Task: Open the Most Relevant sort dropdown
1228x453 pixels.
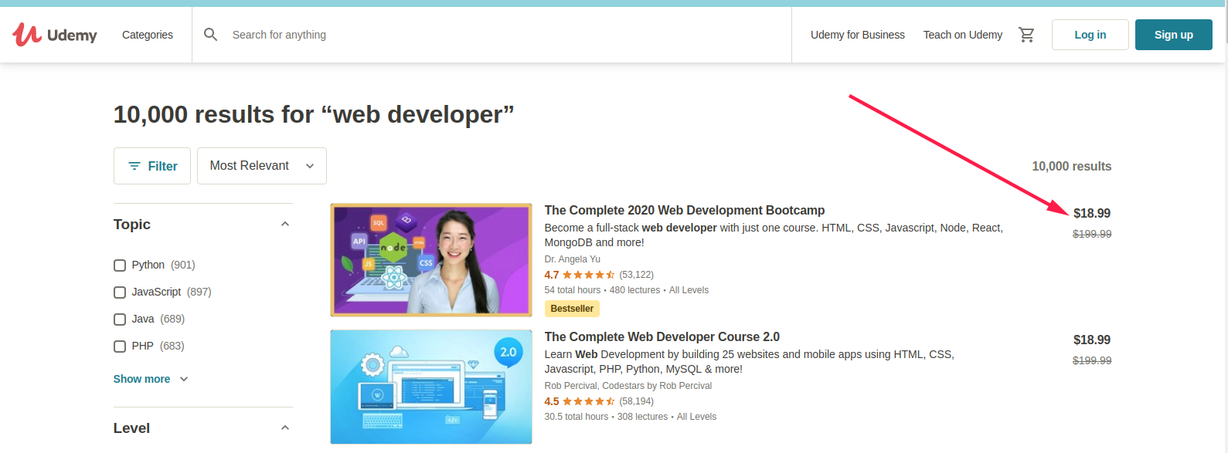Action: 262,166
